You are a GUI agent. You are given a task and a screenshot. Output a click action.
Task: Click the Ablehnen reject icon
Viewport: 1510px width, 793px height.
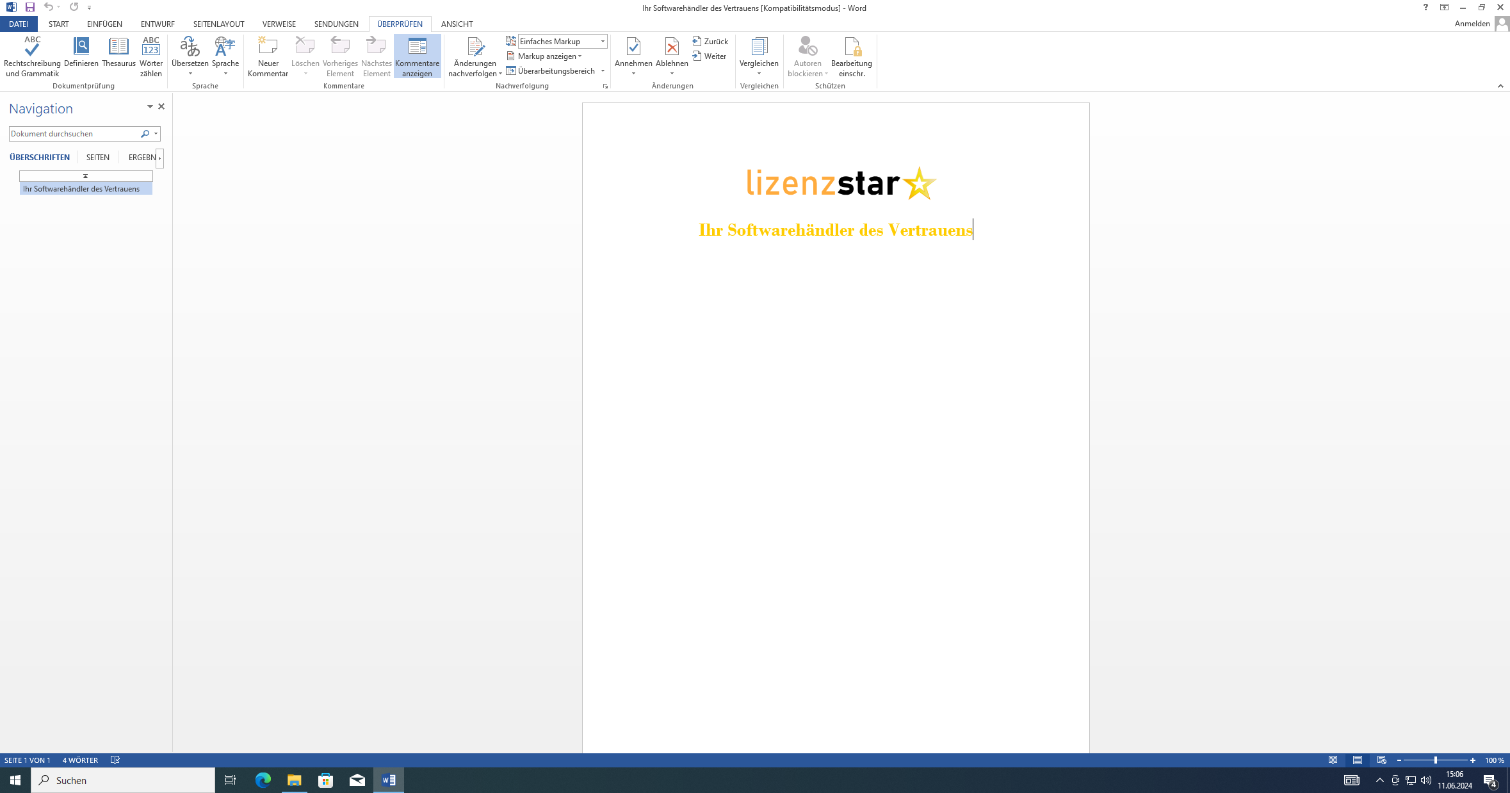point(672,47)
